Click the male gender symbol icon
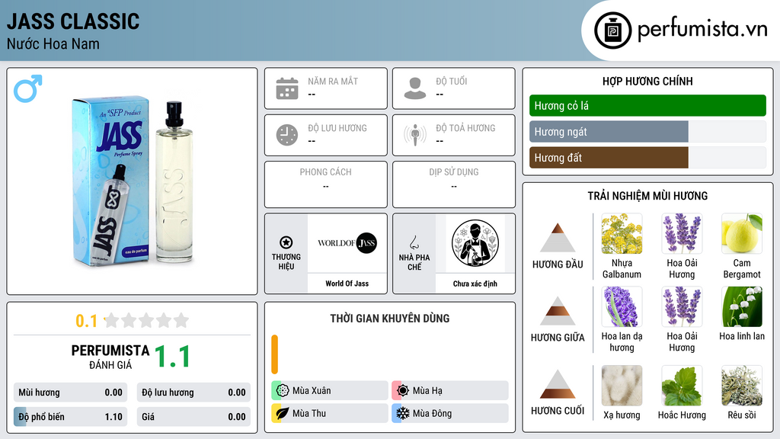Image resolution: width=780 pixels, height=439 pixels. 28,88
